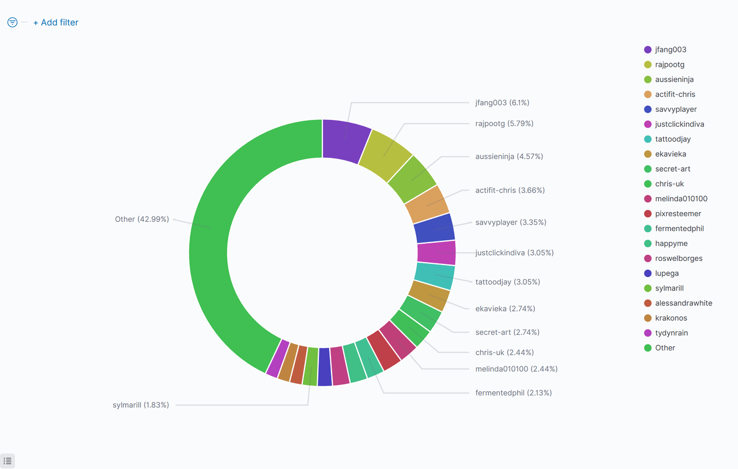
Task: Click the magenta justclickindiva donut slice
Action: 436,253
